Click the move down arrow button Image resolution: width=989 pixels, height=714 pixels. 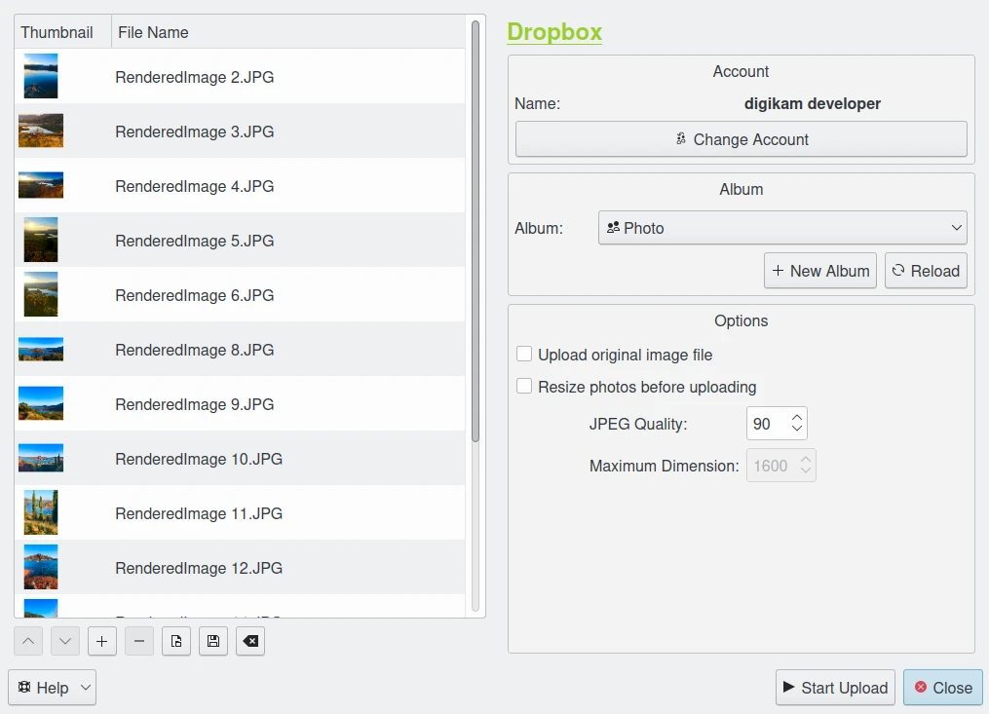pyautogui.click(x=64, y=641)
